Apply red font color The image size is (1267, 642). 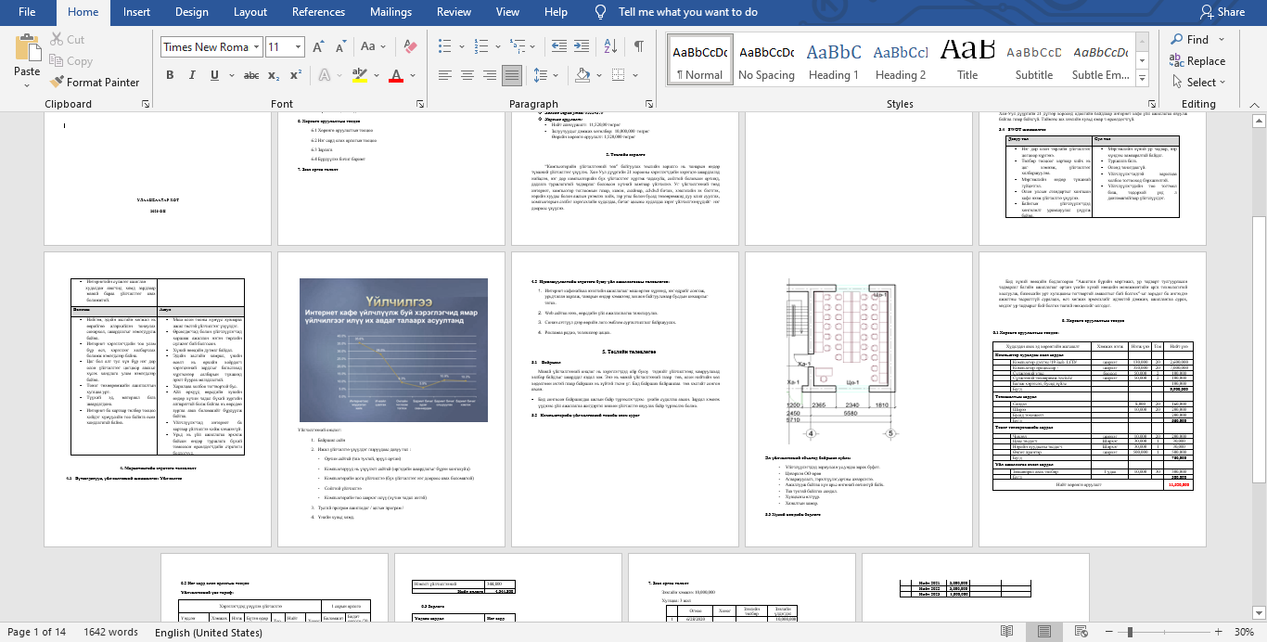(396, 75)
